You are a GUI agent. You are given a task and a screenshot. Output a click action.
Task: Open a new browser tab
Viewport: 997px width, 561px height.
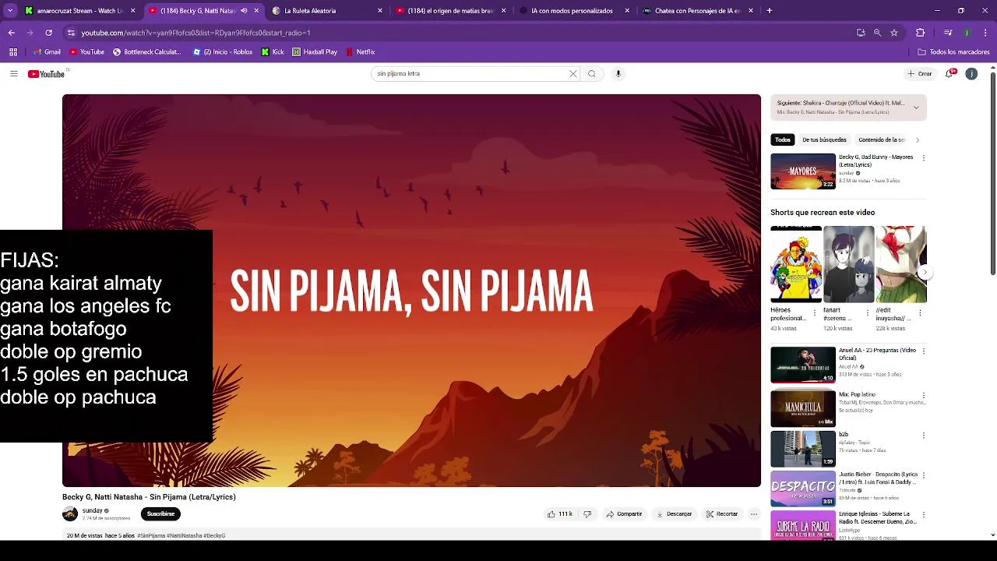[770, 11]
